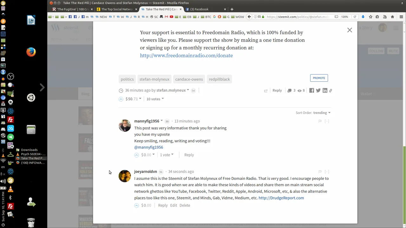Go back in browser history
Screen dimensions: 406x228
249,17
